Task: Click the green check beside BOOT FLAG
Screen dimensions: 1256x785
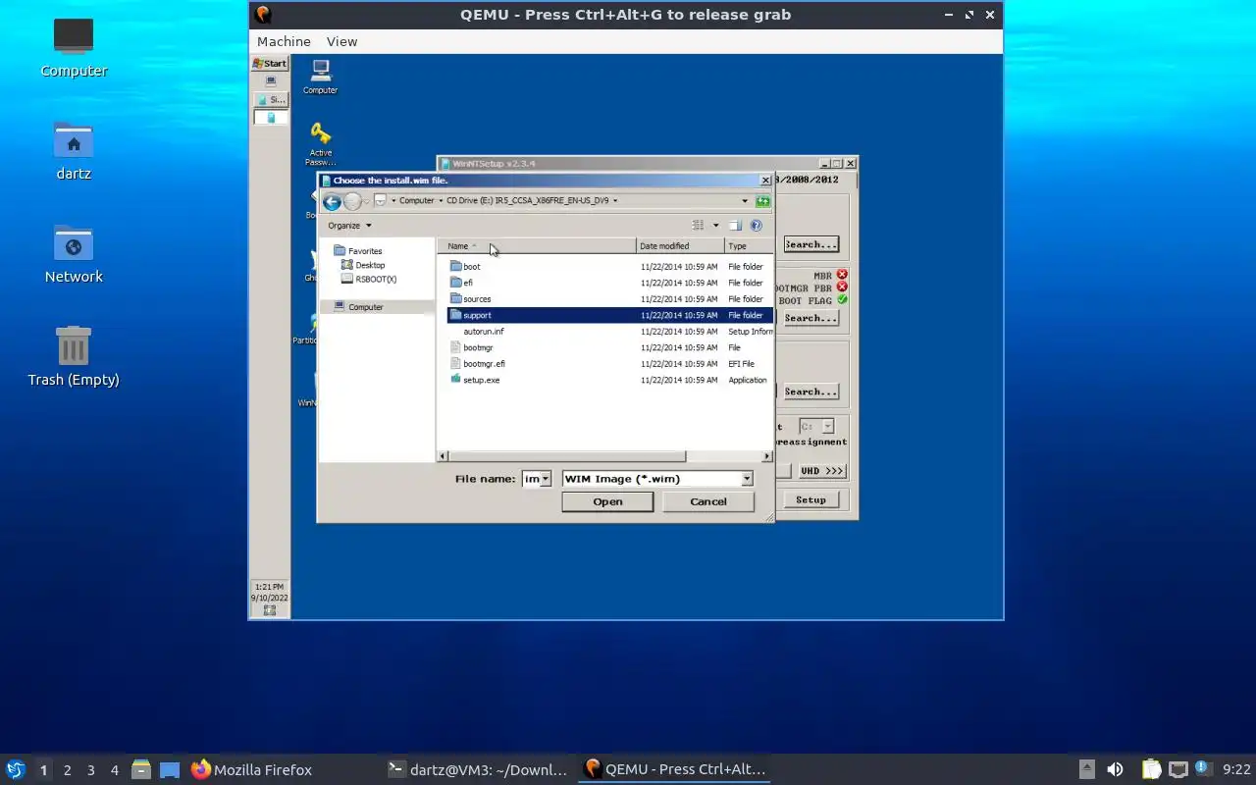Action: (842, 300)
